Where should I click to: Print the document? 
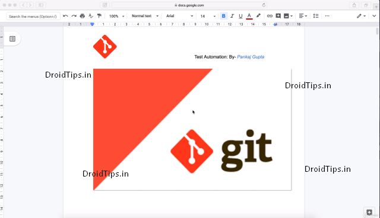coord(83,16)
